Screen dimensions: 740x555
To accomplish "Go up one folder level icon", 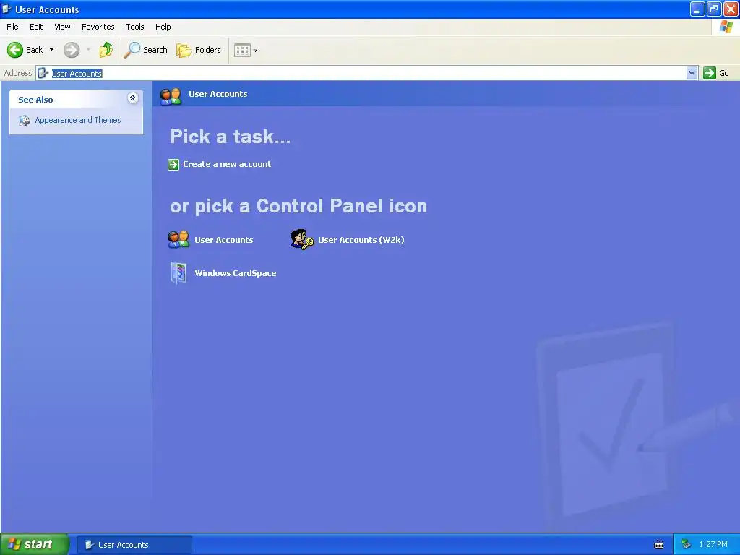I will point(106,50).
